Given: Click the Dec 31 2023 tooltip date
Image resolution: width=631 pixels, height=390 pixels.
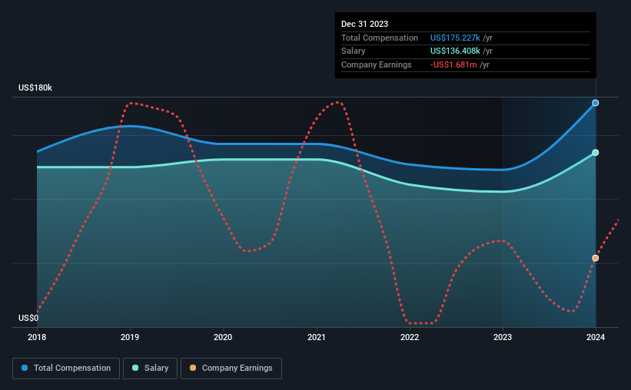Looking at the screenshot, I should coord(364,24).
